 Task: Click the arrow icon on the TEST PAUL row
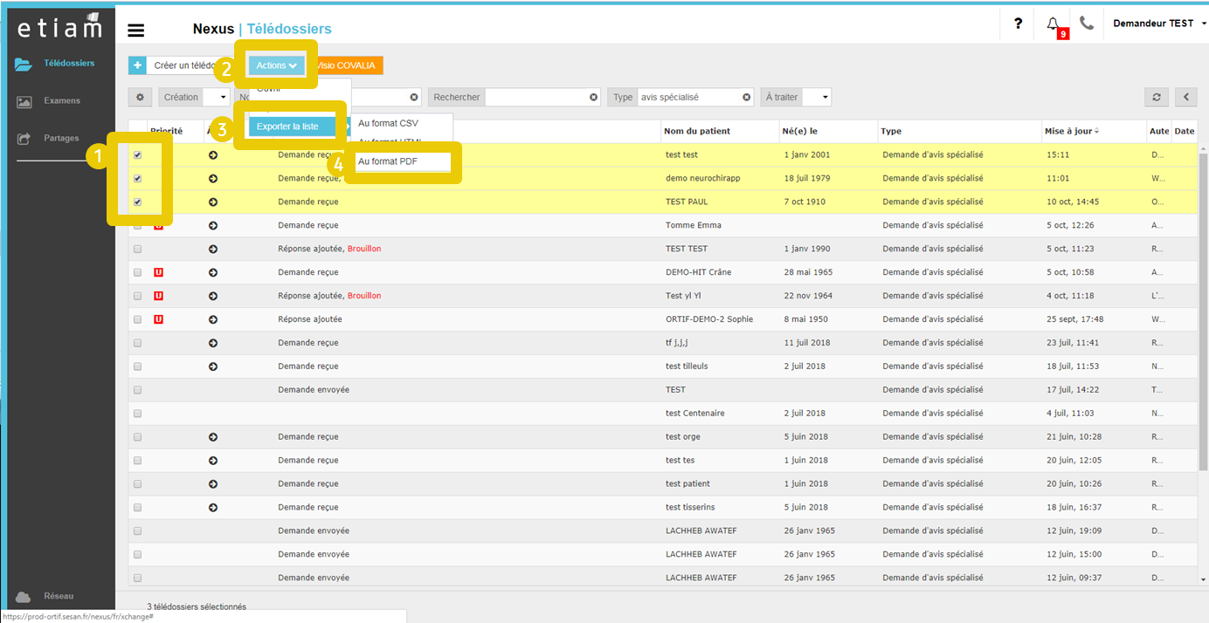coord(213,202)
